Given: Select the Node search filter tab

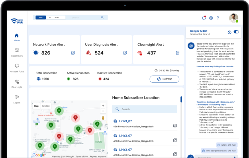Looking at the screenshot, I should coord(57,18).
